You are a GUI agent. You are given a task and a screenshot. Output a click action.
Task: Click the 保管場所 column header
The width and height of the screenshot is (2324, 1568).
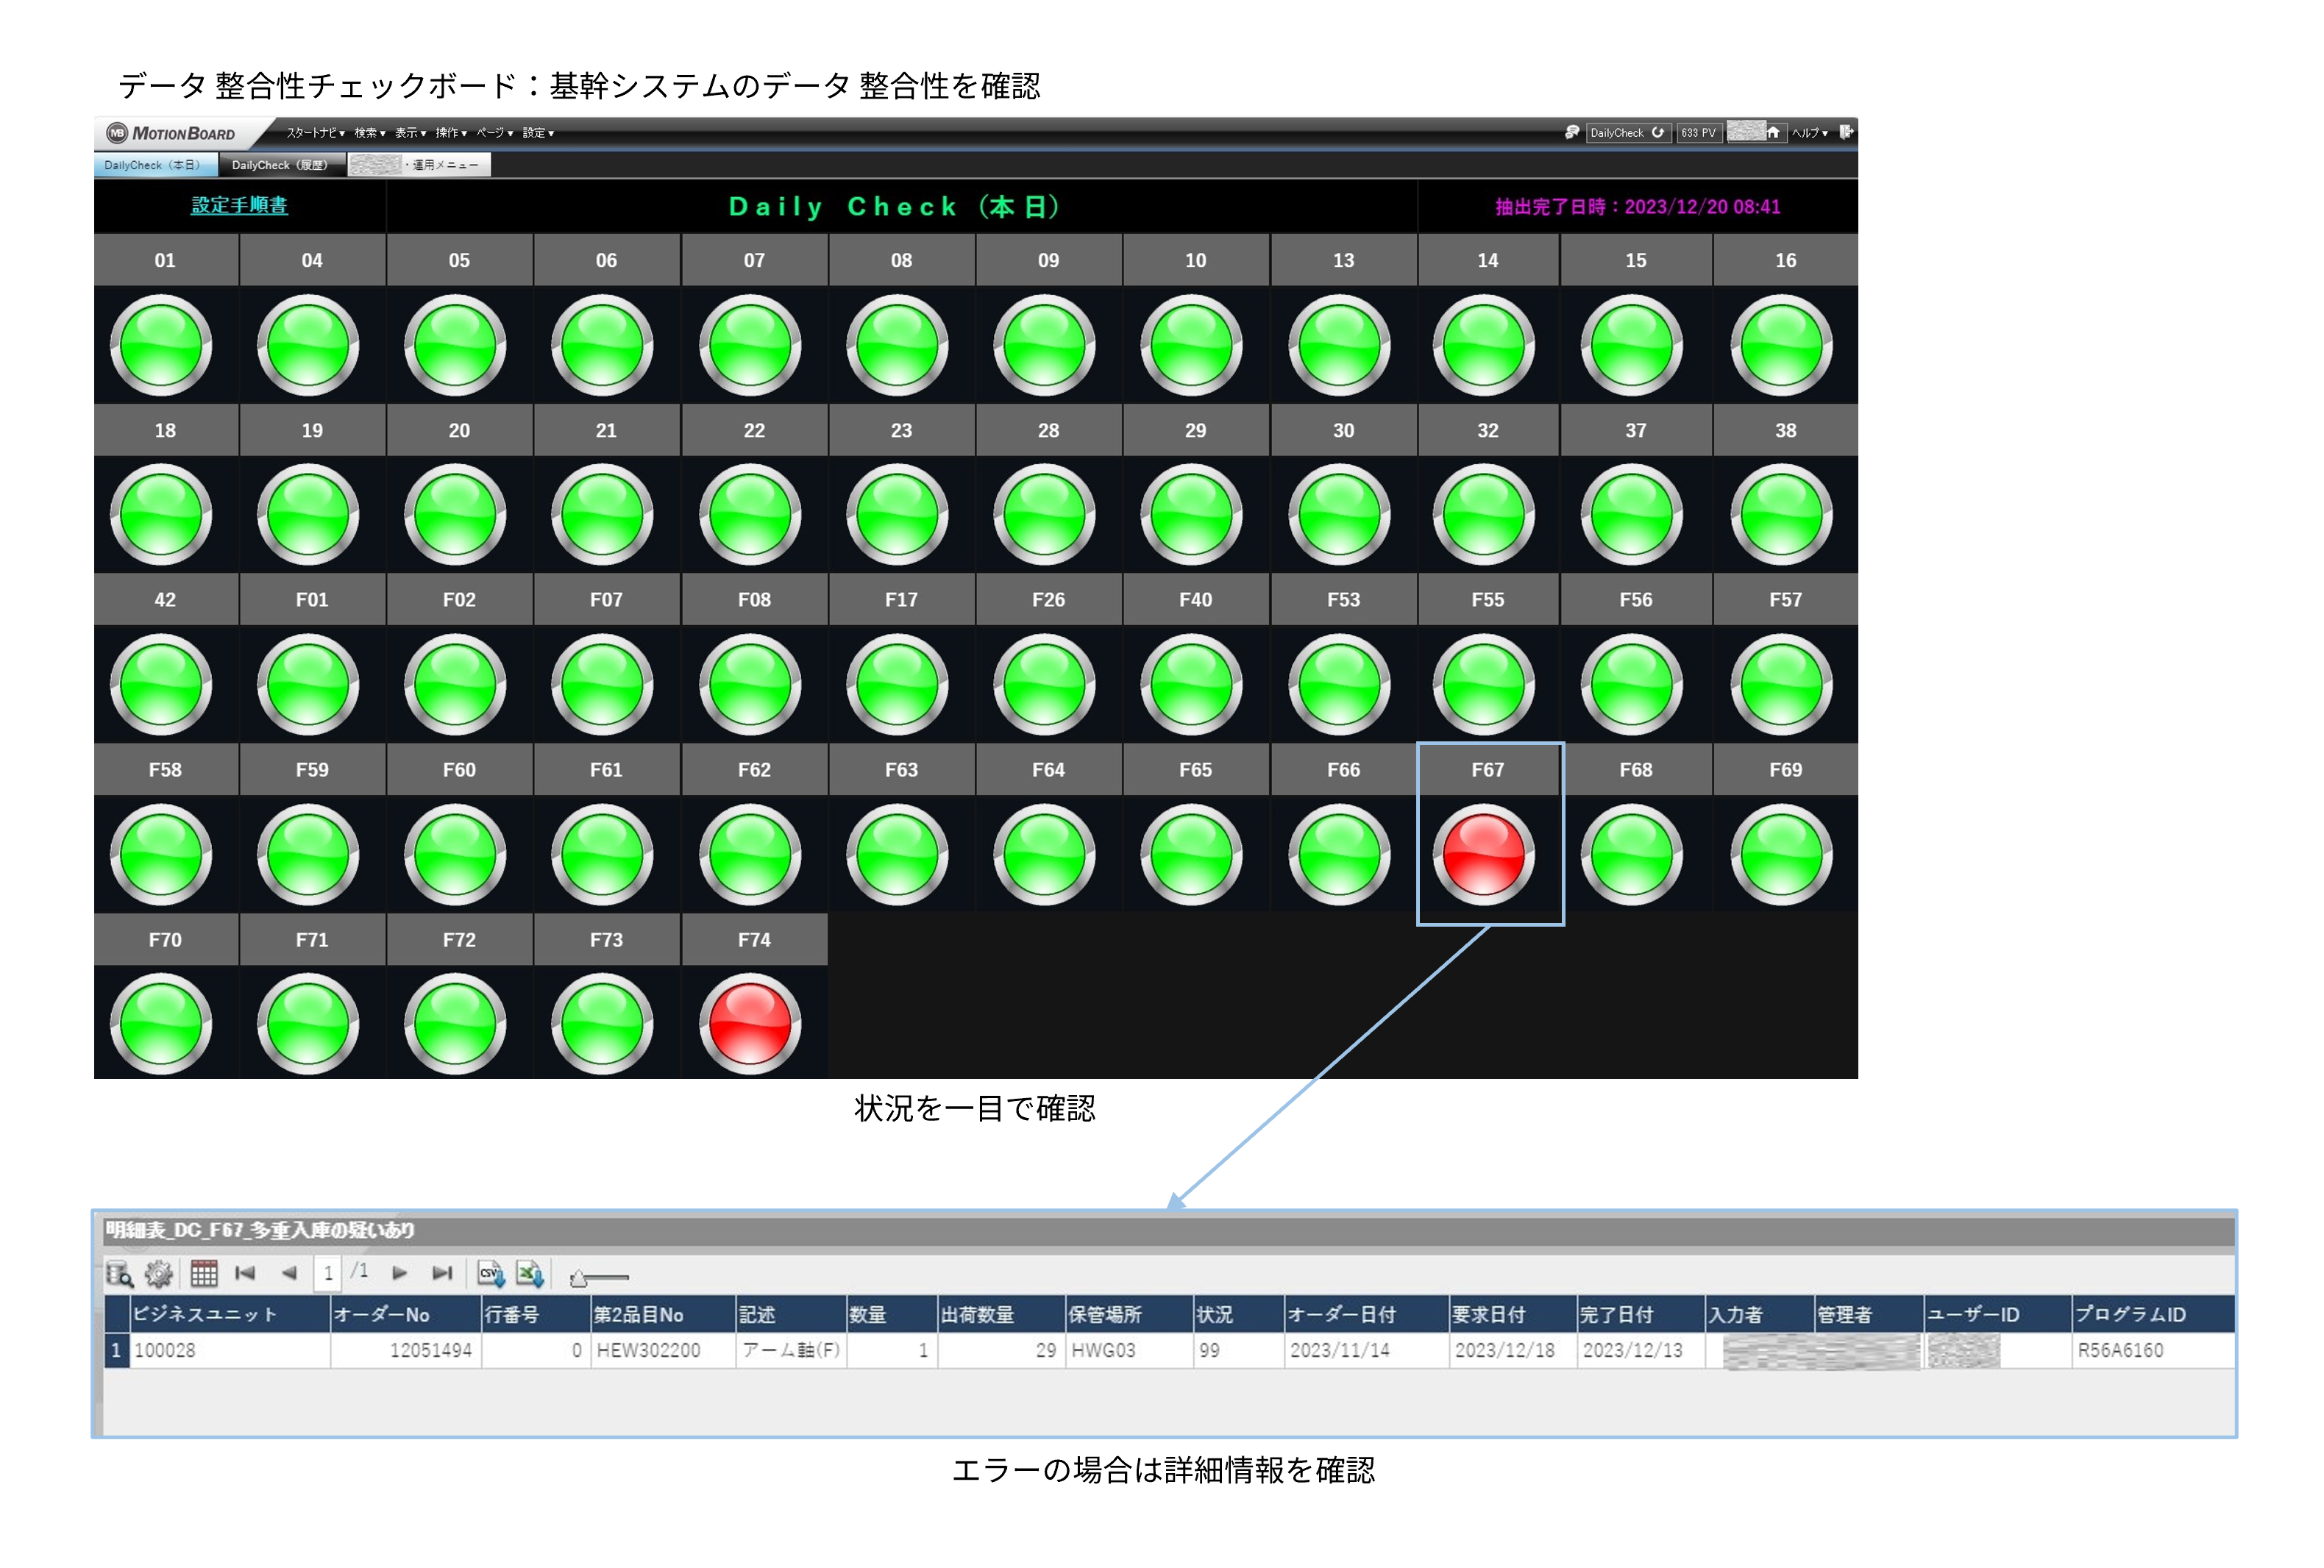(x=1129, y=1314)
